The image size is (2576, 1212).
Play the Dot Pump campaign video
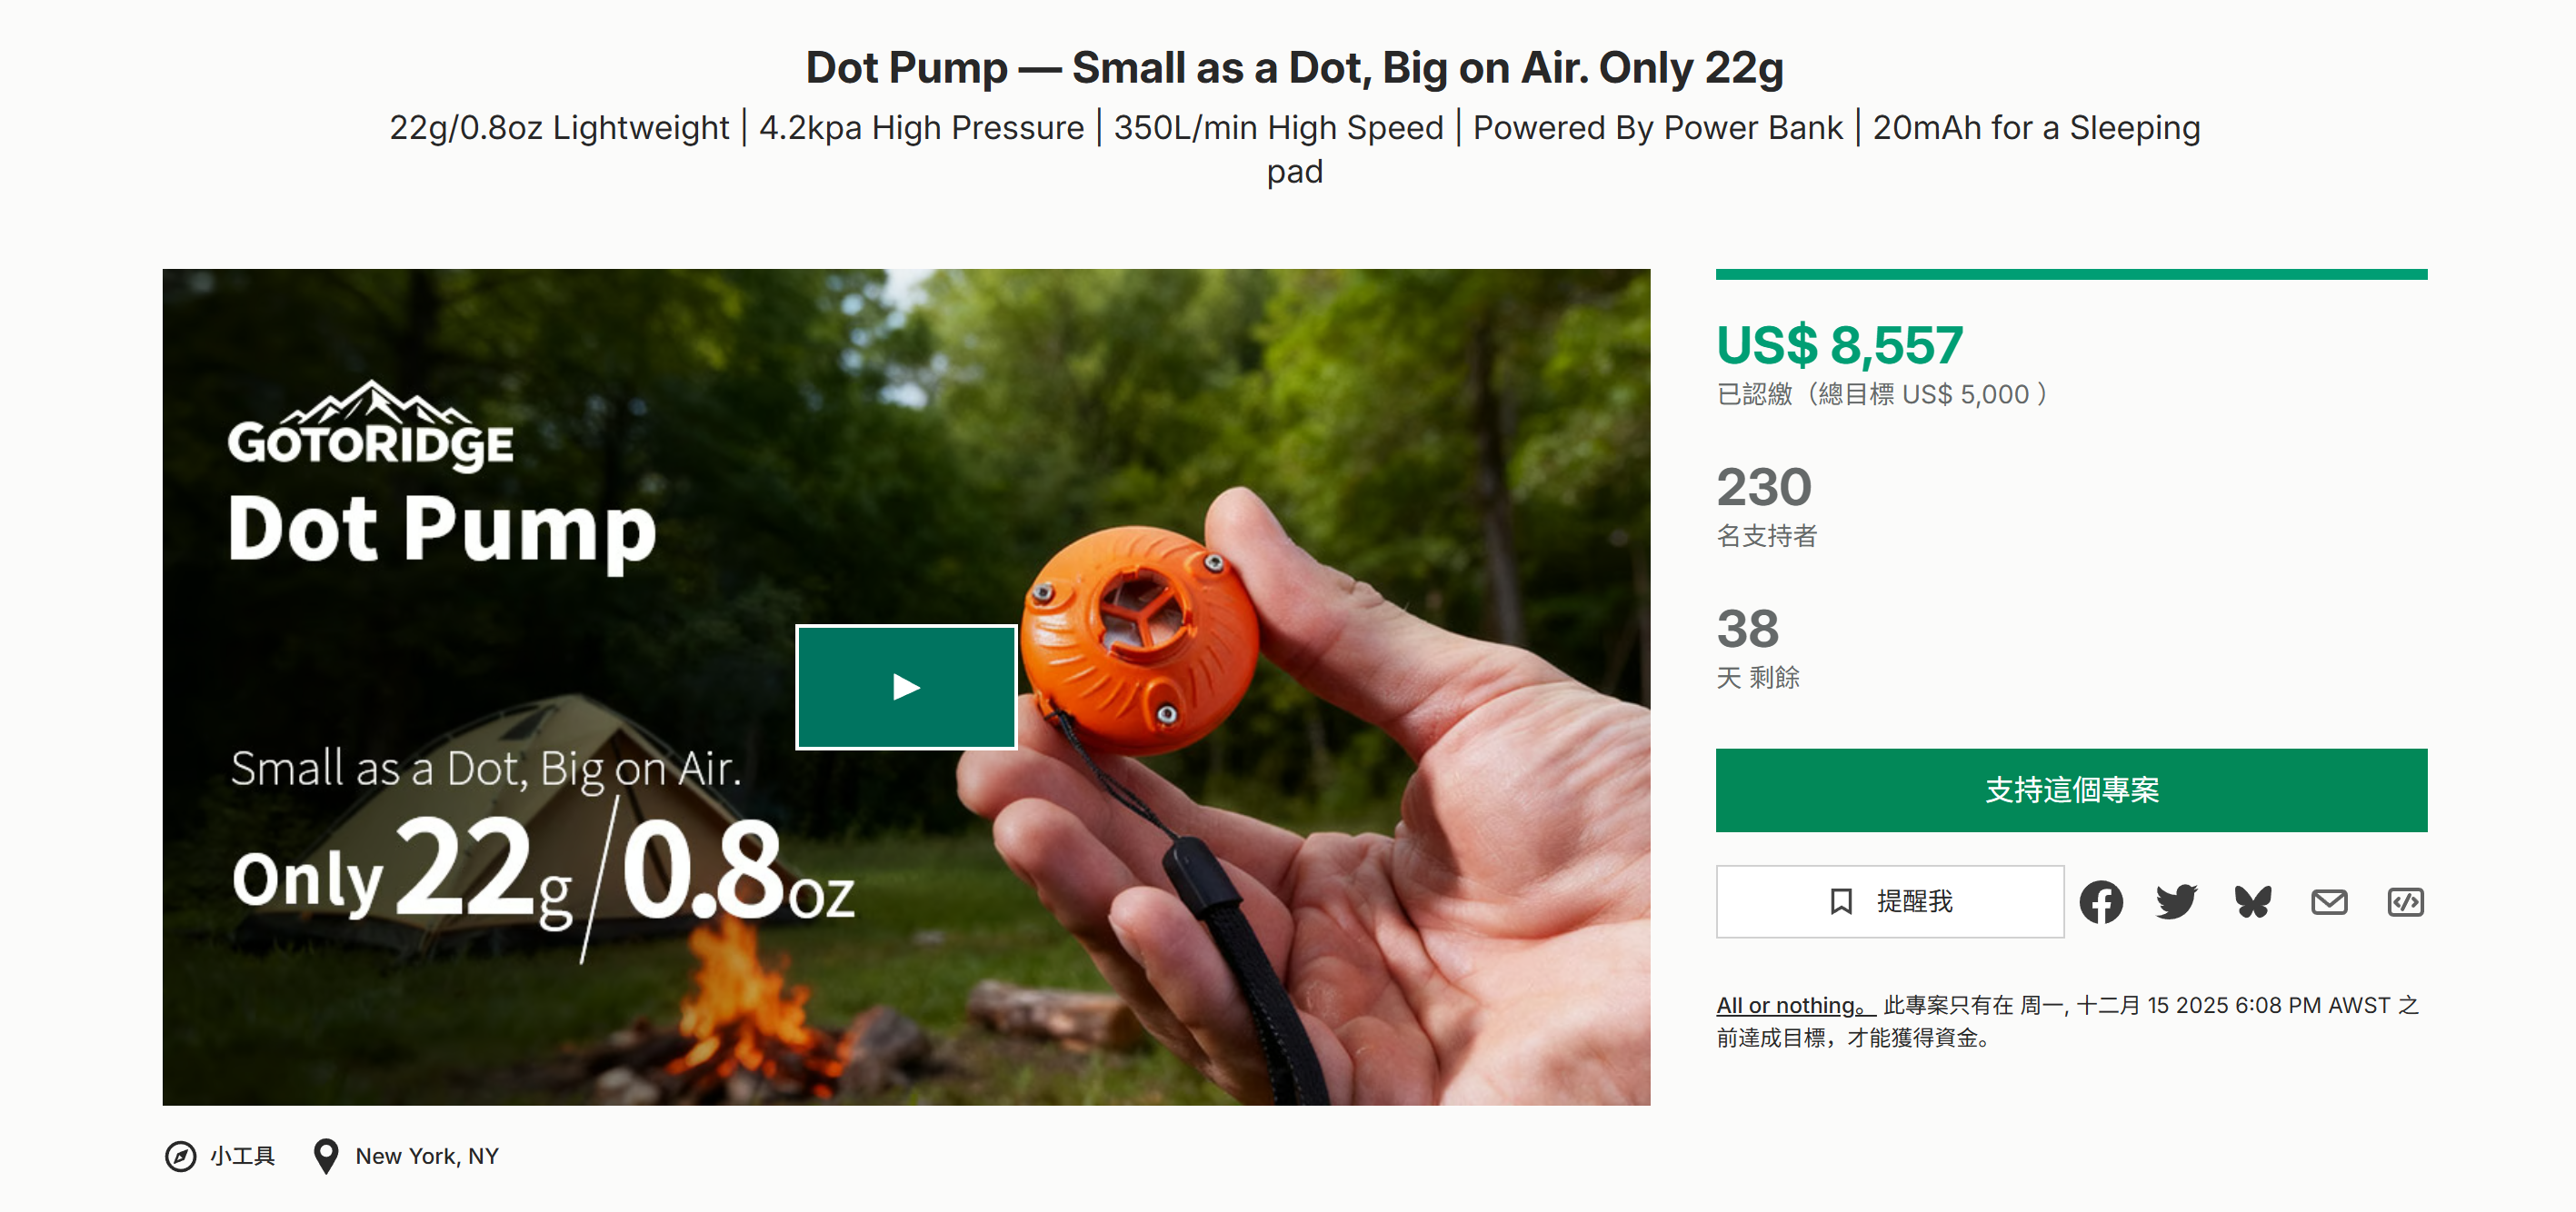pos(906,688)
